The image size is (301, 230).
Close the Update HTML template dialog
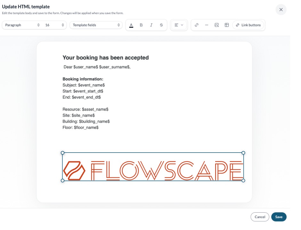tap(281, 10)
